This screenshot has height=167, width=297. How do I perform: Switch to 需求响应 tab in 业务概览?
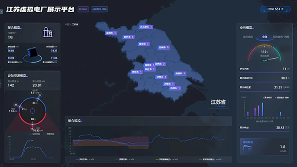248,36
